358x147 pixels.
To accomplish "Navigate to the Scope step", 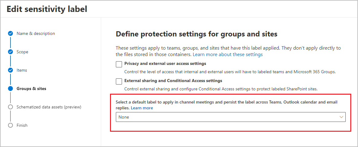I will tap(22, 52).
